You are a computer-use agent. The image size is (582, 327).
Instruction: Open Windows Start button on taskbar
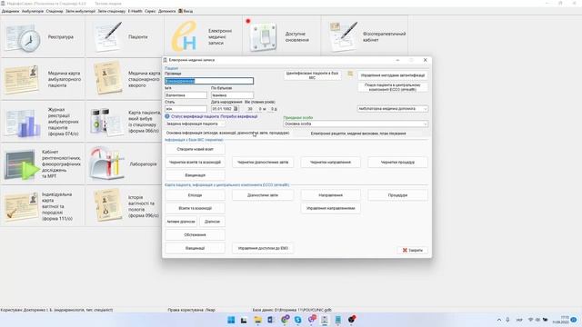[x=231, y=320]
